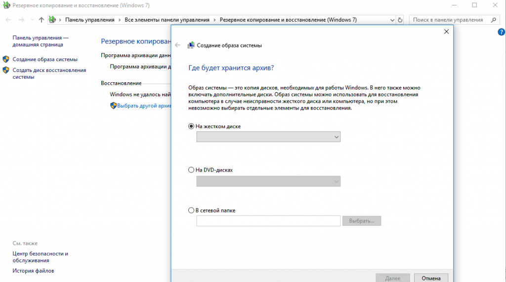This screenshot has height=282, width=506.
Task: Expand chevron after Все элементы панели управления
Action: click(214, 20)
